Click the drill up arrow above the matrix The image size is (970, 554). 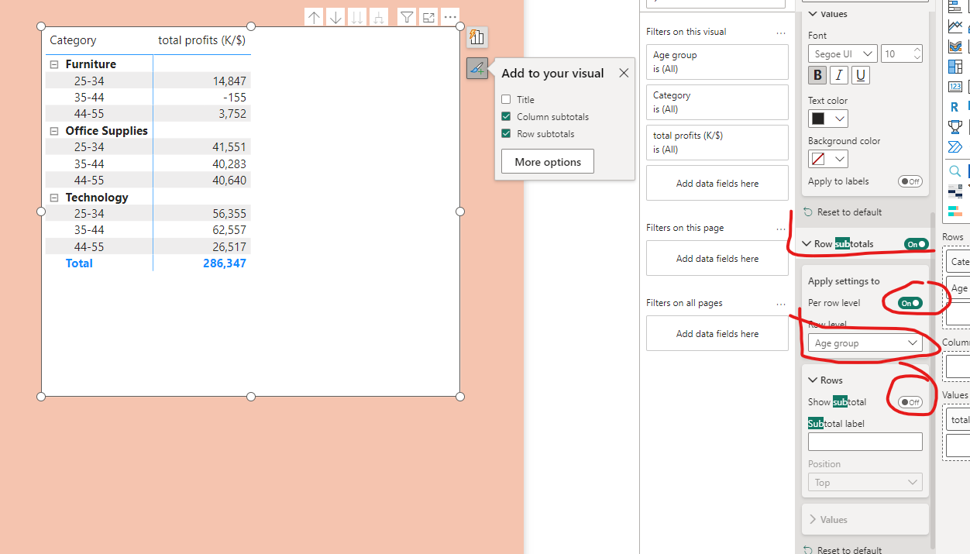coord(314,17)
